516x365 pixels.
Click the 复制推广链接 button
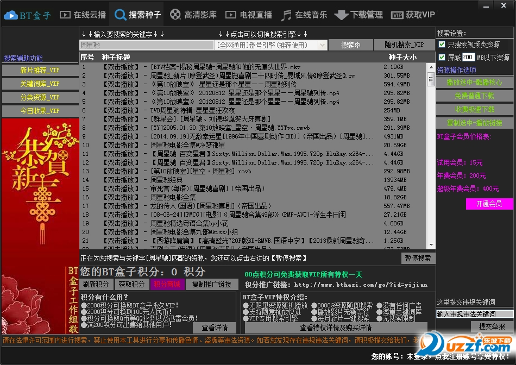click(212, 284)
